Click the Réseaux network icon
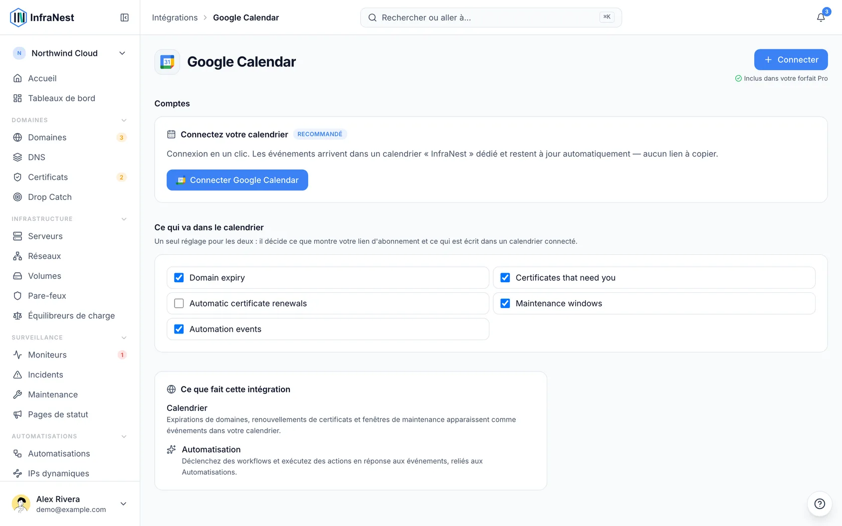This screenshot has width=842, height=526. click(17, 256)
